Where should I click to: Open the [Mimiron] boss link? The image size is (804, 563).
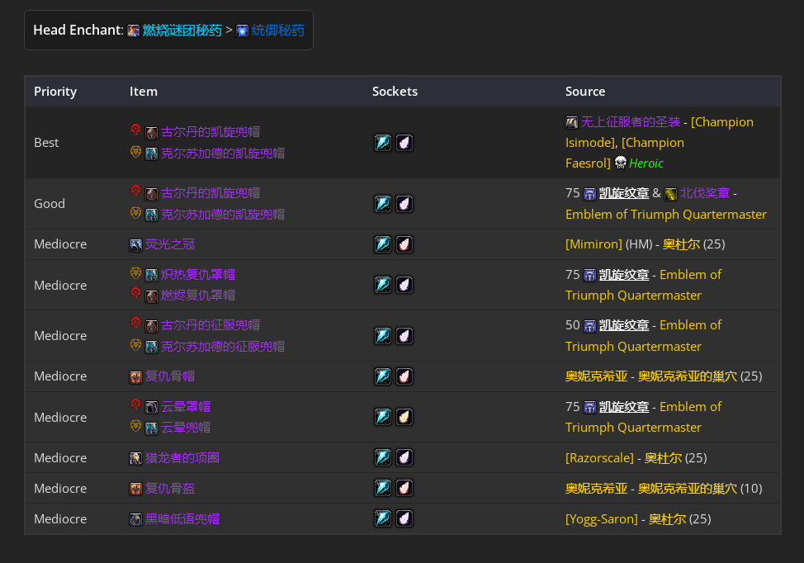point(594,245)
